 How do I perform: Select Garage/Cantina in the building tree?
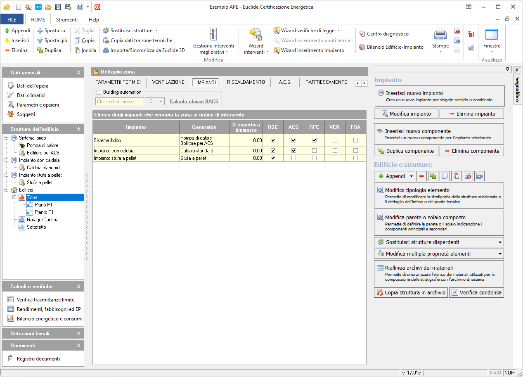(42, 220)
